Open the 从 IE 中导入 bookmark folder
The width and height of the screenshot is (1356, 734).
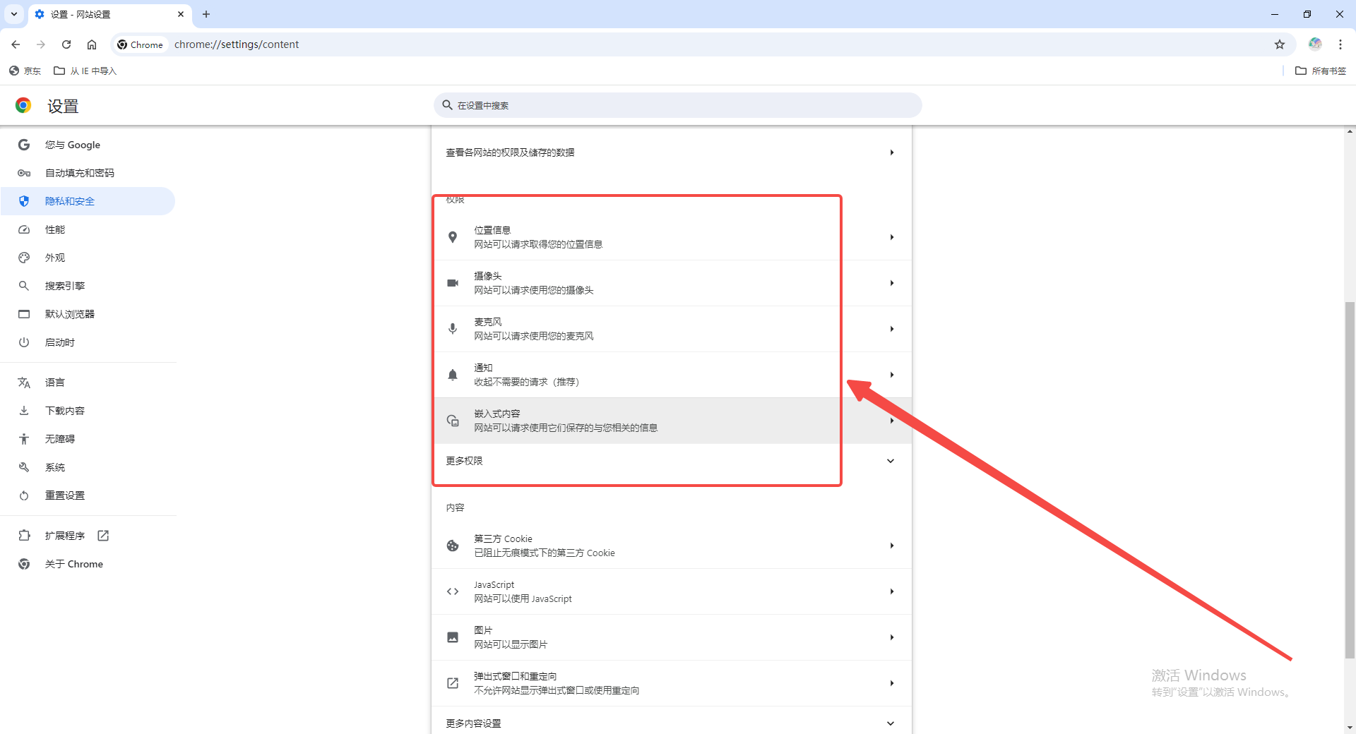(x=85, y=71)
